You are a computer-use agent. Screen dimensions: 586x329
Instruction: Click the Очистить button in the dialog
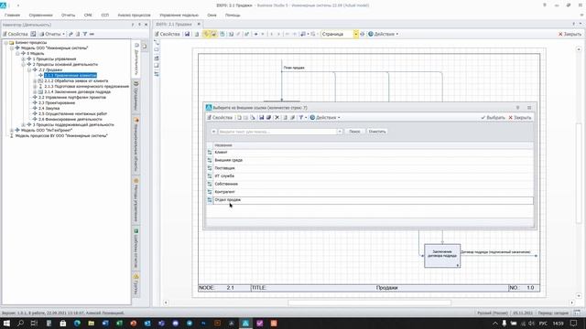[x=376, y=132]
